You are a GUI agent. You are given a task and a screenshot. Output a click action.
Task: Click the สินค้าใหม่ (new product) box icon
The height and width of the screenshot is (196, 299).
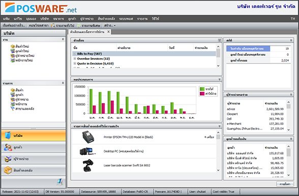click(x=13, y=46)
